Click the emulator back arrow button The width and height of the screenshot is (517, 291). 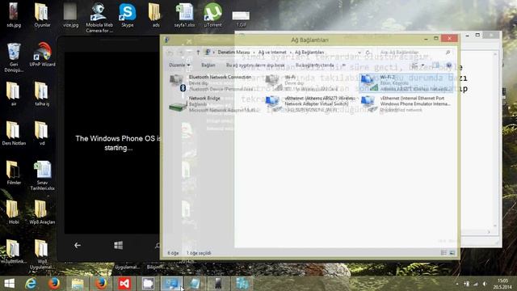(x=78, y=245)
